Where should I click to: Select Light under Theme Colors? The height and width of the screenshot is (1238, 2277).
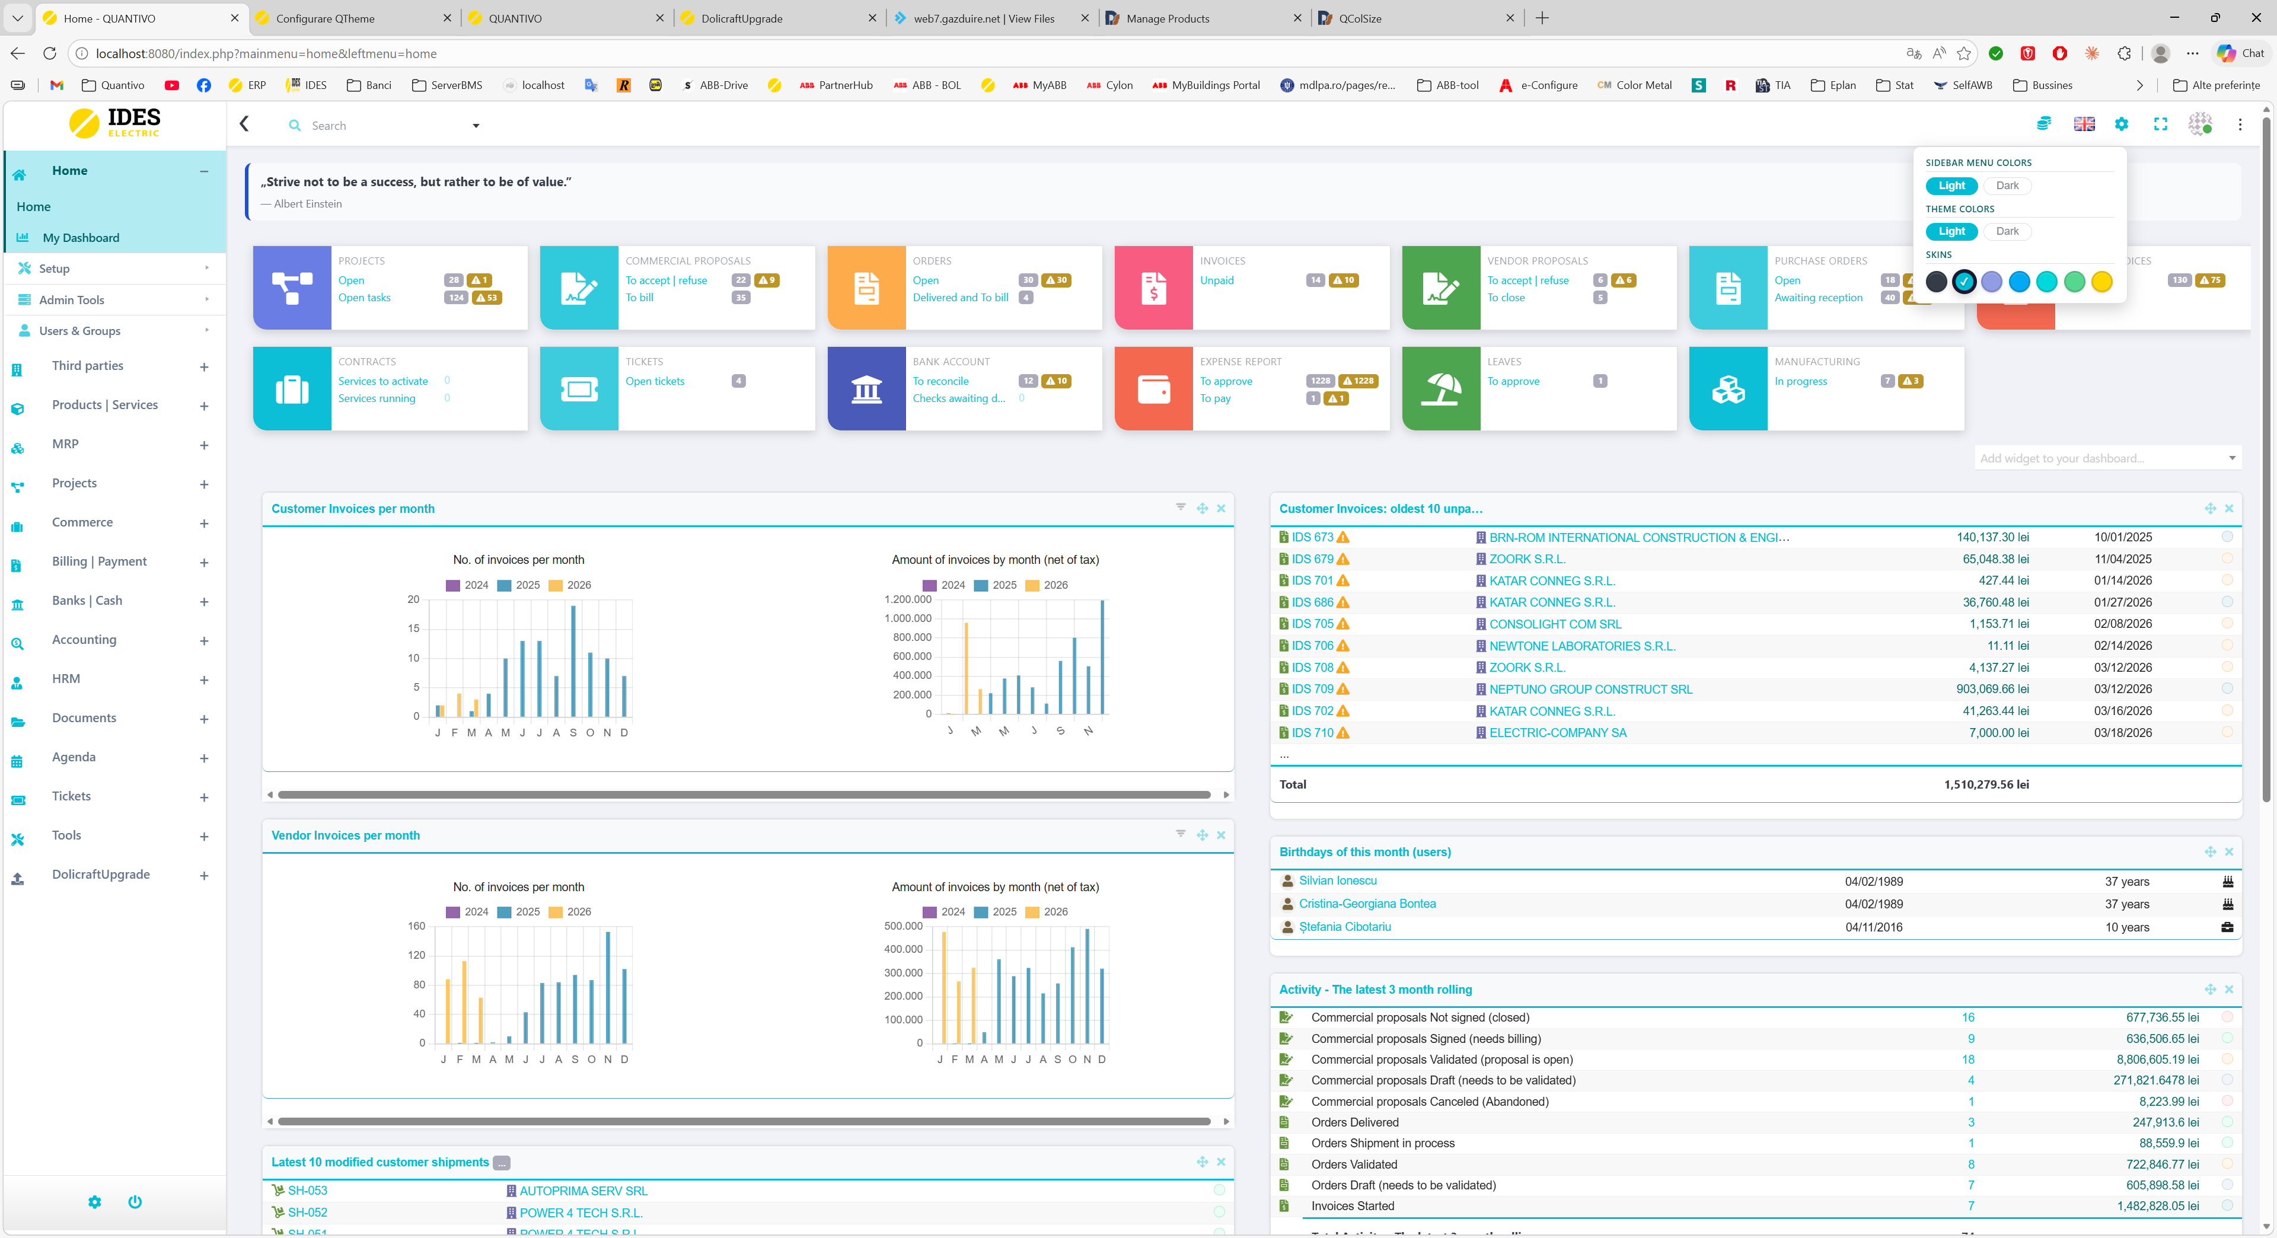[1951, 231]
